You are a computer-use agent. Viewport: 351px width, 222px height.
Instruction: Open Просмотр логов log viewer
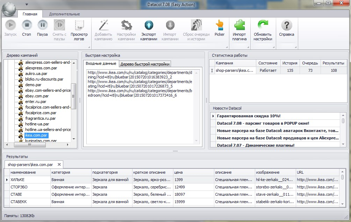(79, 25)
